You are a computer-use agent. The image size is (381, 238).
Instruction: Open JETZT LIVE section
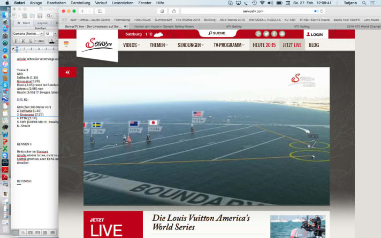292,45
